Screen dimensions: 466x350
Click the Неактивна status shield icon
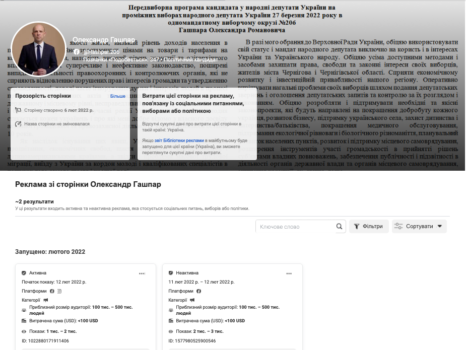point(171,273)
